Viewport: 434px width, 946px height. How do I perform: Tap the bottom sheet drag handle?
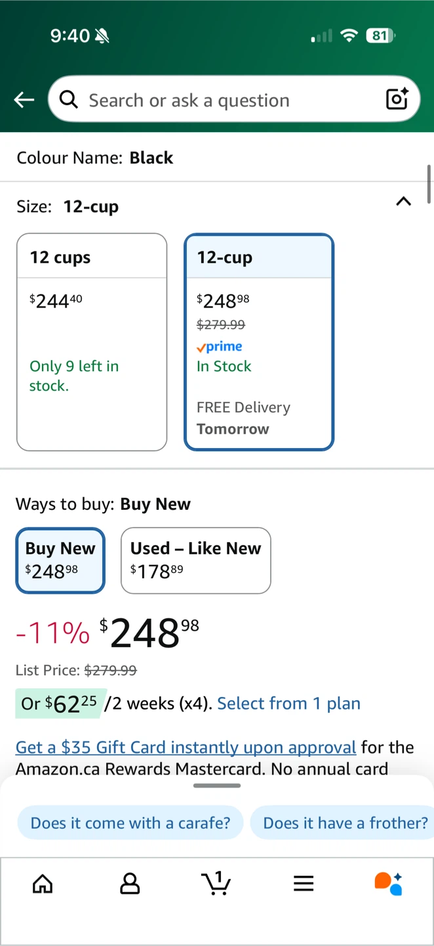[x=217, y=786]
